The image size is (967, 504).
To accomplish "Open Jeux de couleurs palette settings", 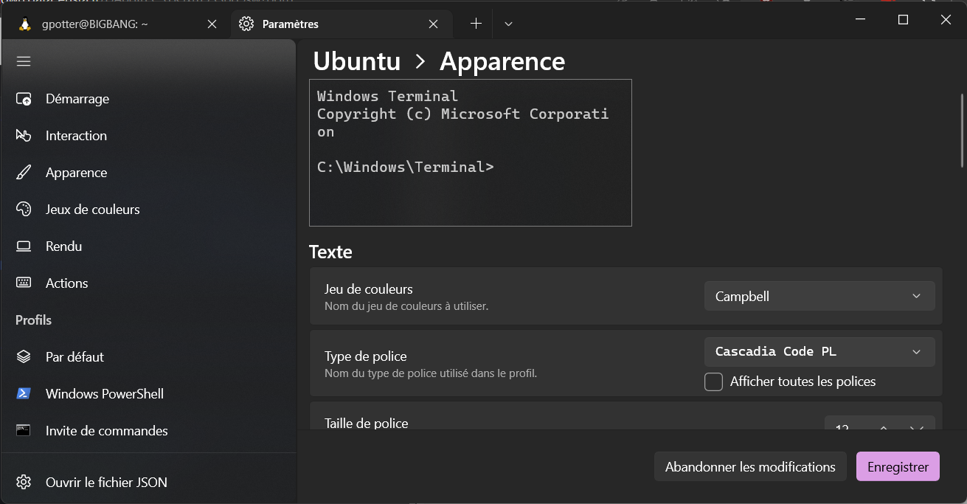I will click(148, 210).
